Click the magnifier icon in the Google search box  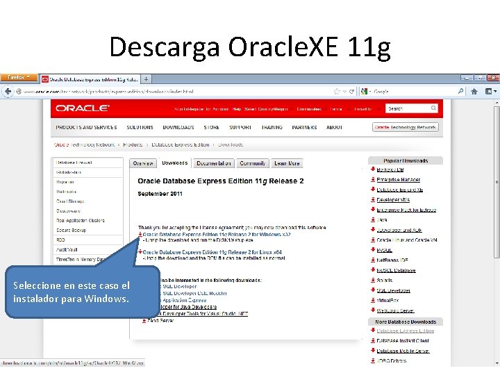pyautogui.click(x=460, y=91)
